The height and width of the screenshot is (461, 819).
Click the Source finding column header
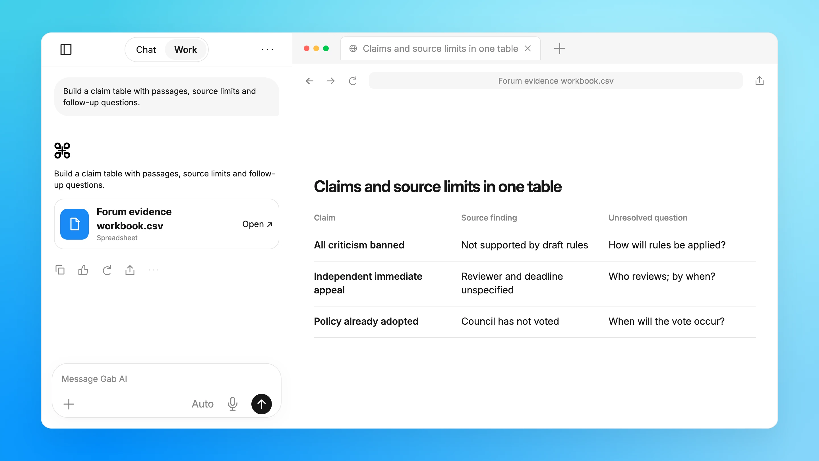489,218
